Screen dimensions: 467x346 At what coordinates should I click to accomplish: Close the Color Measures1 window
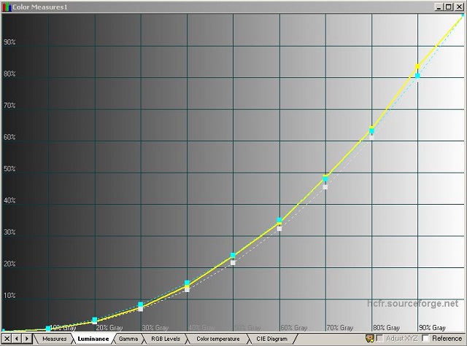(459, 7)
